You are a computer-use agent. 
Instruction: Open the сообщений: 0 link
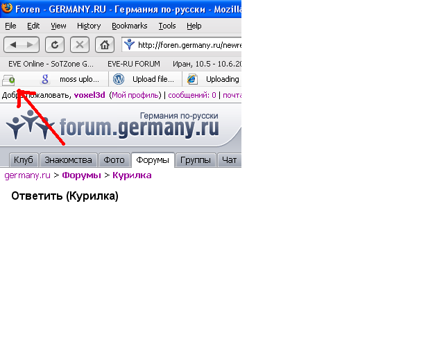click(x=192, y=95)
